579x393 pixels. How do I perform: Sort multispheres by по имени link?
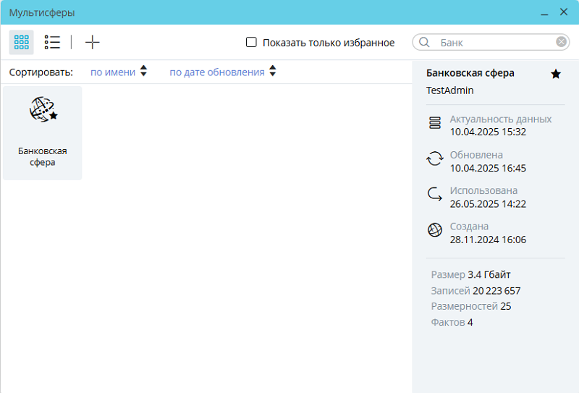113,72
